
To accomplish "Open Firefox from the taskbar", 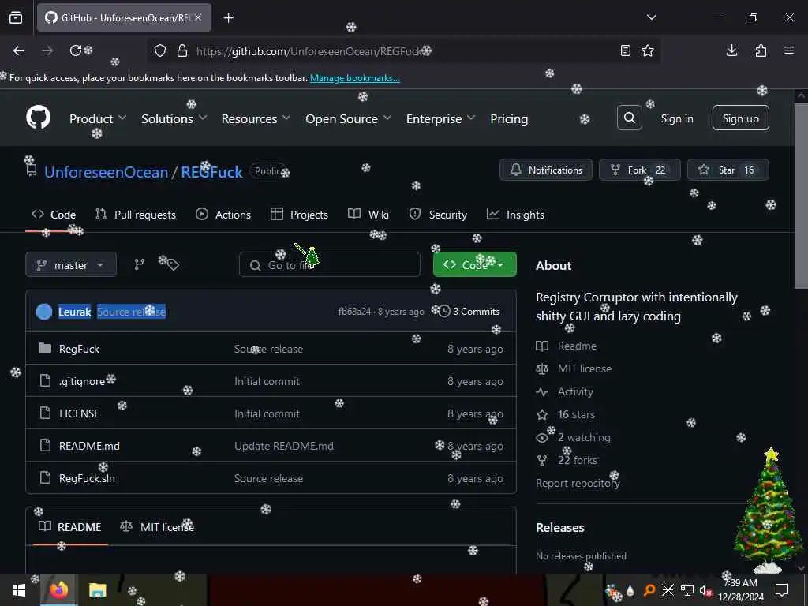I will (x=58, y=590).
